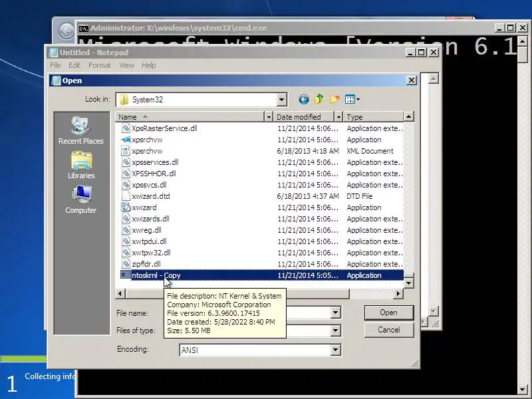Screen dimensions: 532x399
Task: Select zipfldr.dll file icon
Action: pyautogui.click(x=126, y=264)
